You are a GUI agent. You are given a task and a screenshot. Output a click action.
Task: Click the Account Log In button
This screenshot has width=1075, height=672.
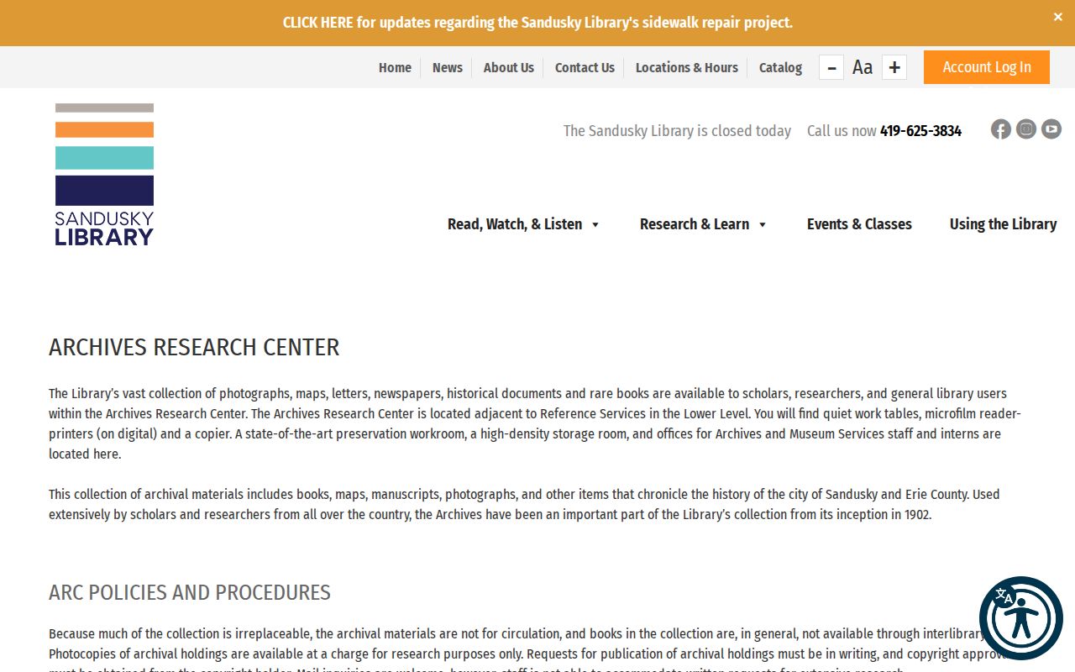(x=987, y=67)
